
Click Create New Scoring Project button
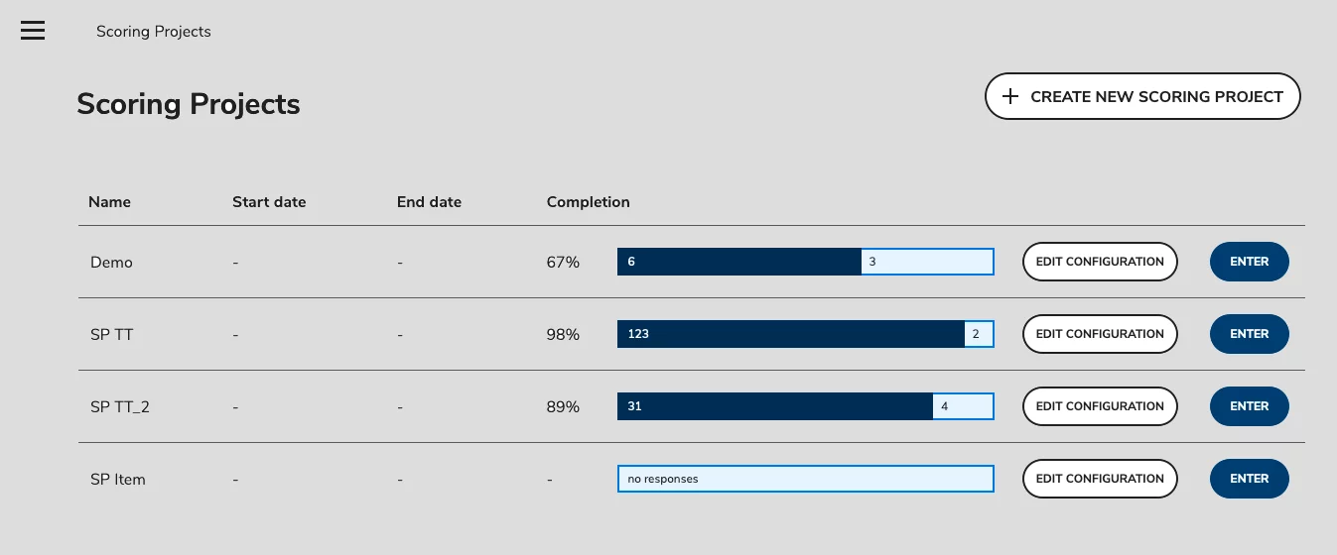pos(1142,96)
